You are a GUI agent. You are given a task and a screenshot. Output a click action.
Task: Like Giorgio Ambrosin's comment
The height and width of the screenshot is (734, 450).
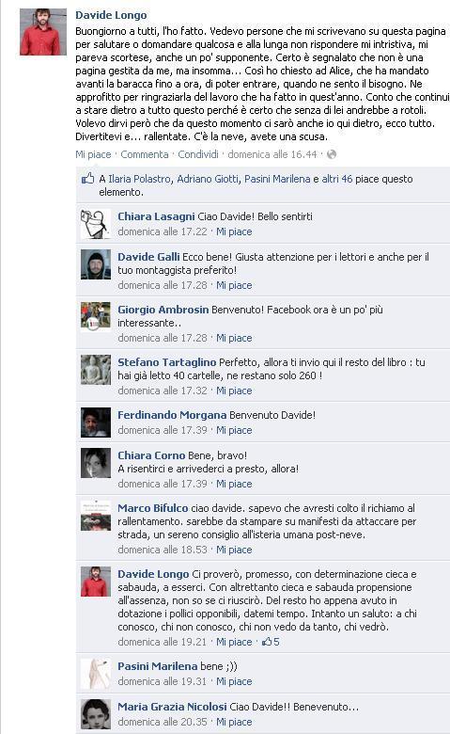tap(234, 338)
